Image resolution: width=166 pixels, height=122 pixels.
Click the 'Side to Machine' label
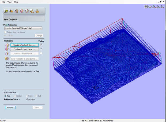[x=11, y=93]
